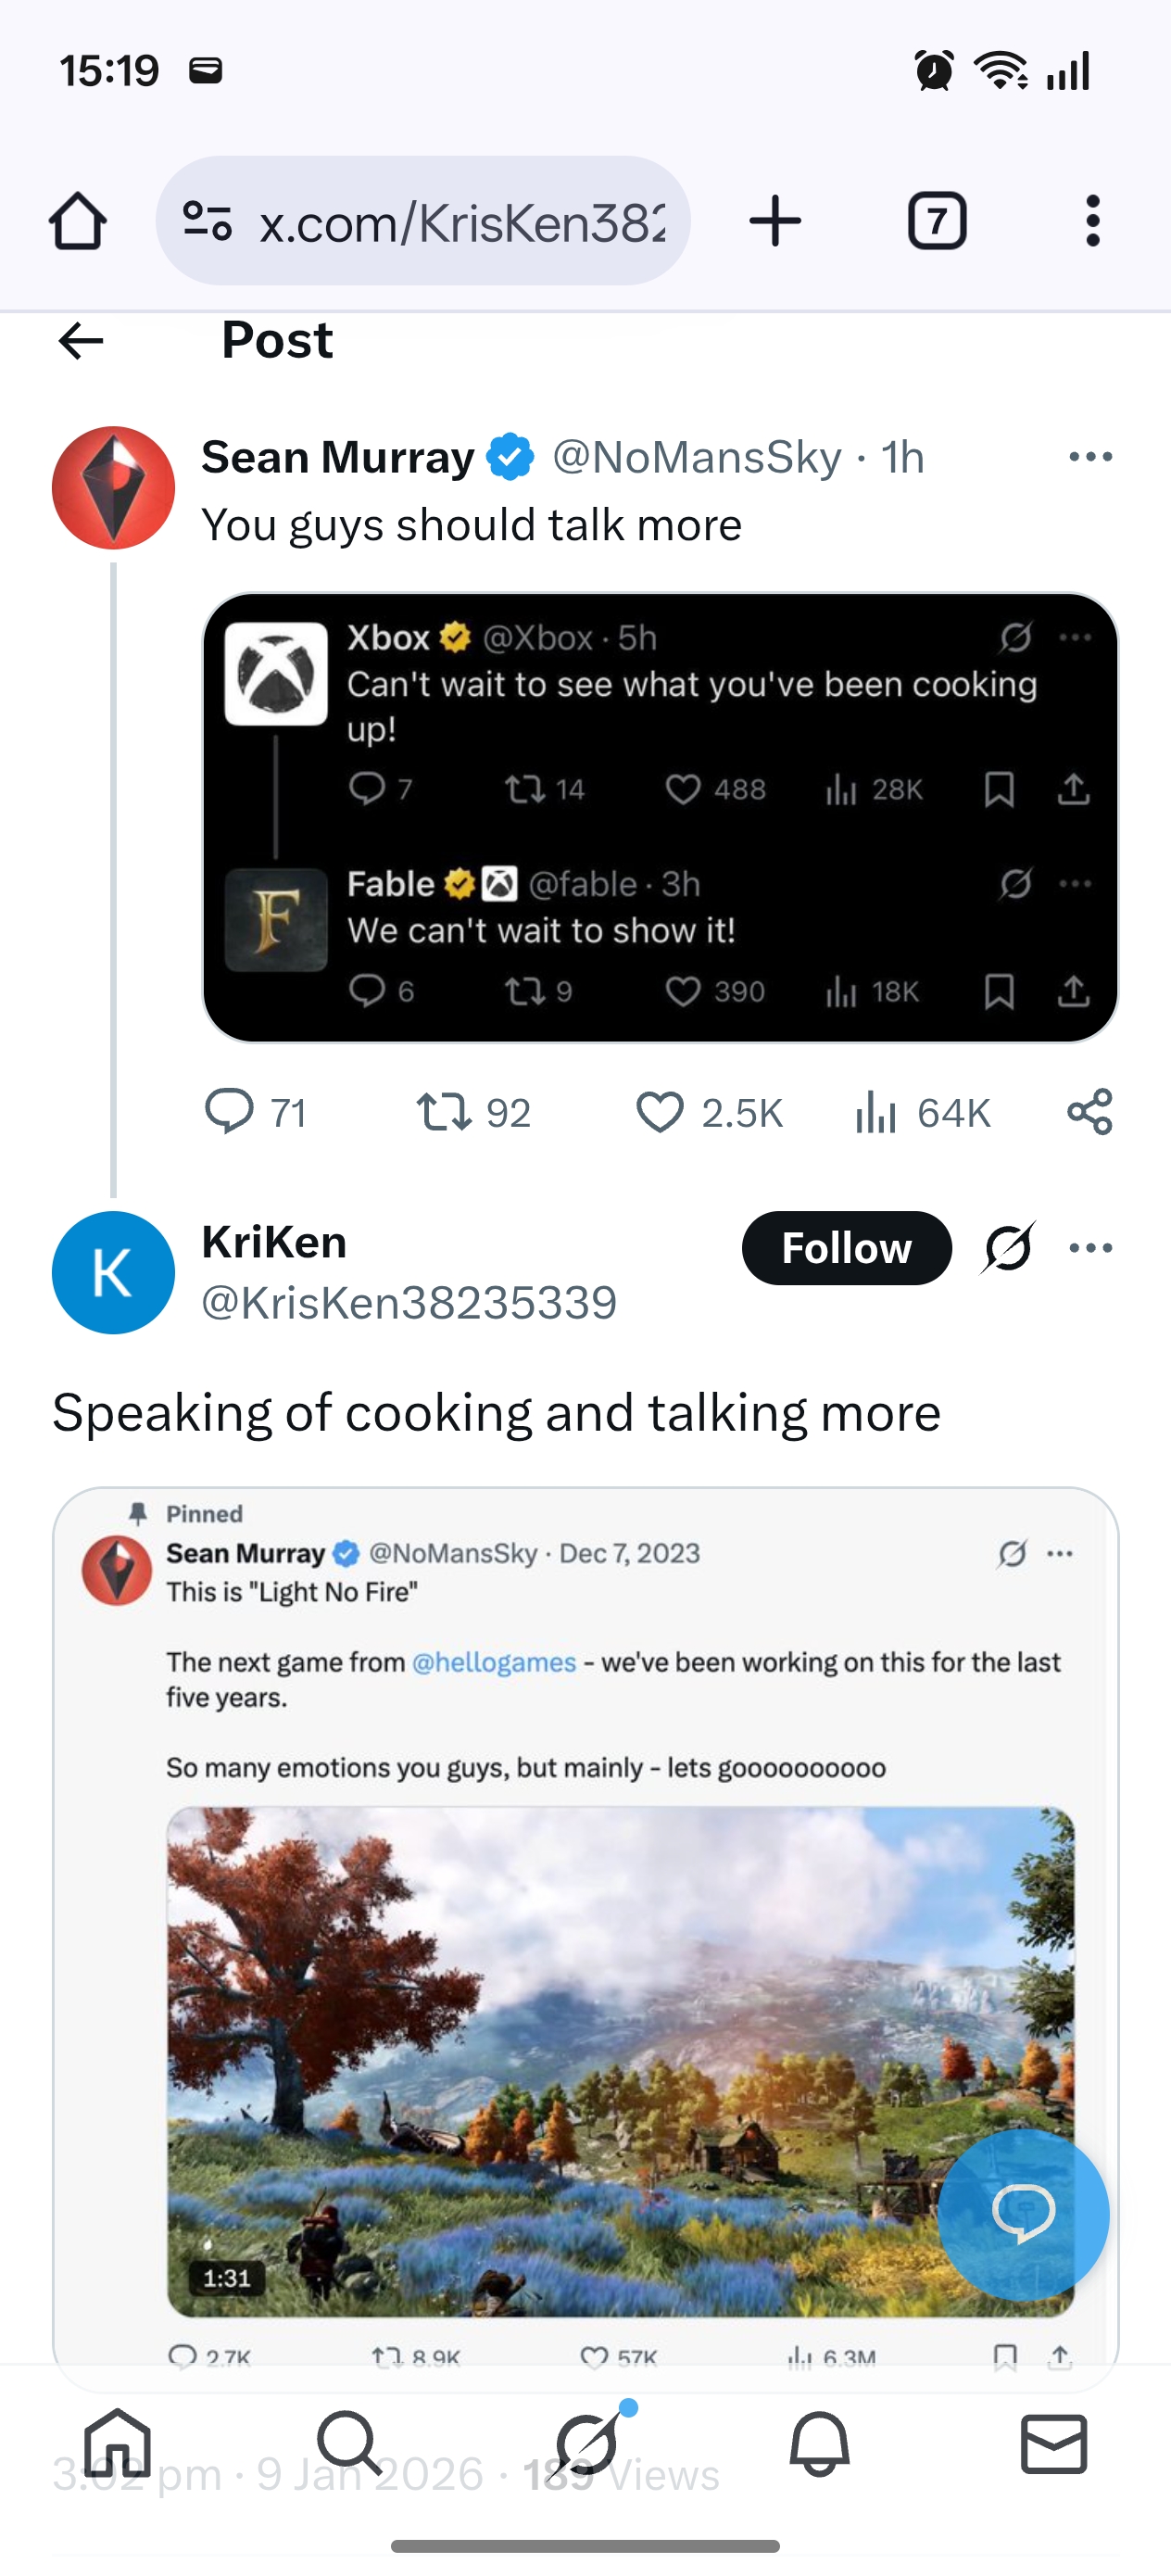
Task: Open more options on Sean Murray's post
Action: (1090, 457)
